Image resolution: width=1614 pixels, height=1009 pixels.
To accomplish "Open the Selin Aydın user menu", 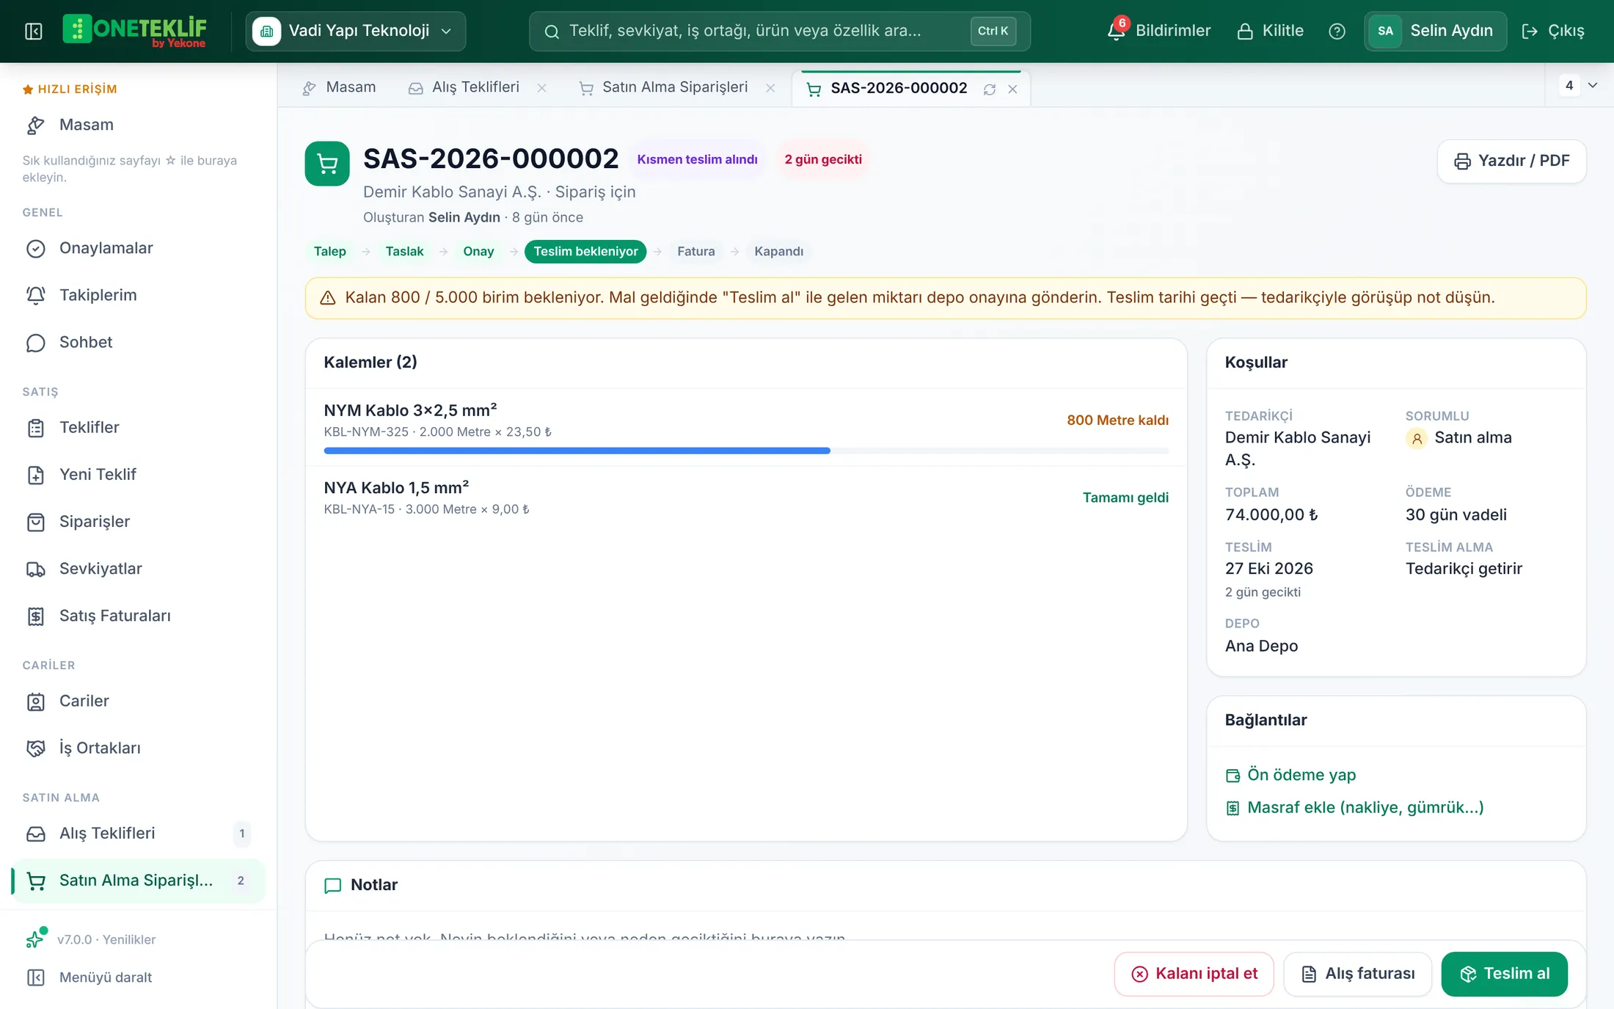I will click(1435, 31).
